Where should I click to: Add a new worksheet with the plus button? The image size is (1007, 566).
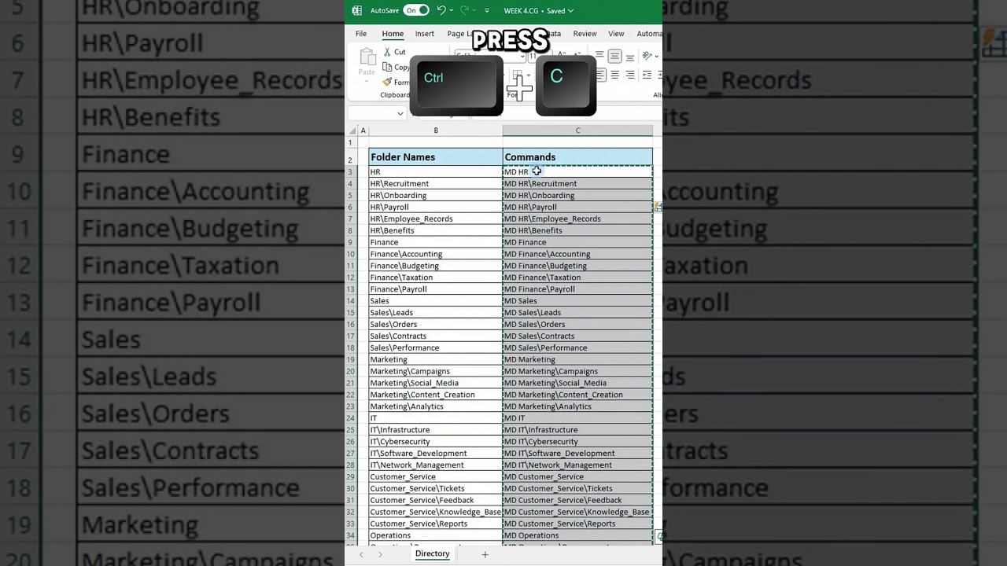485,554
